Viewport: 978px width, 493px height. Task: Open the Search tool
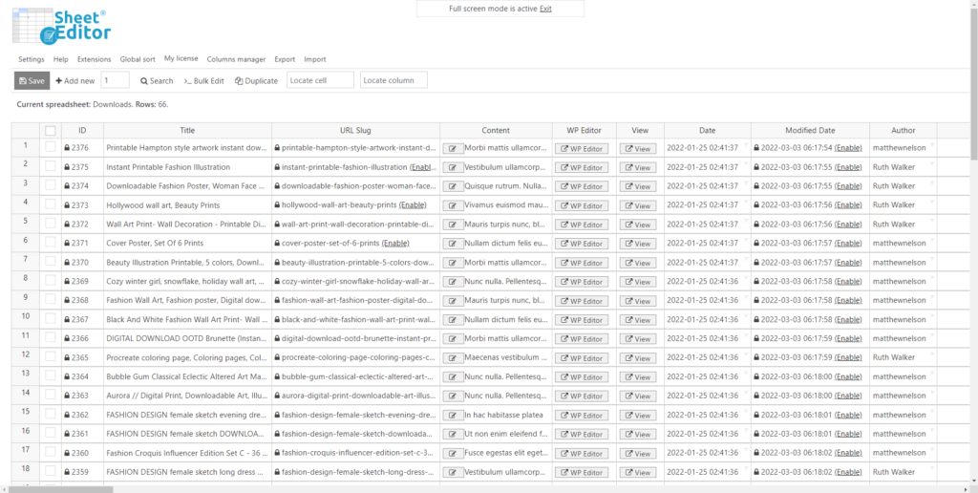click(x=157, y=81)
